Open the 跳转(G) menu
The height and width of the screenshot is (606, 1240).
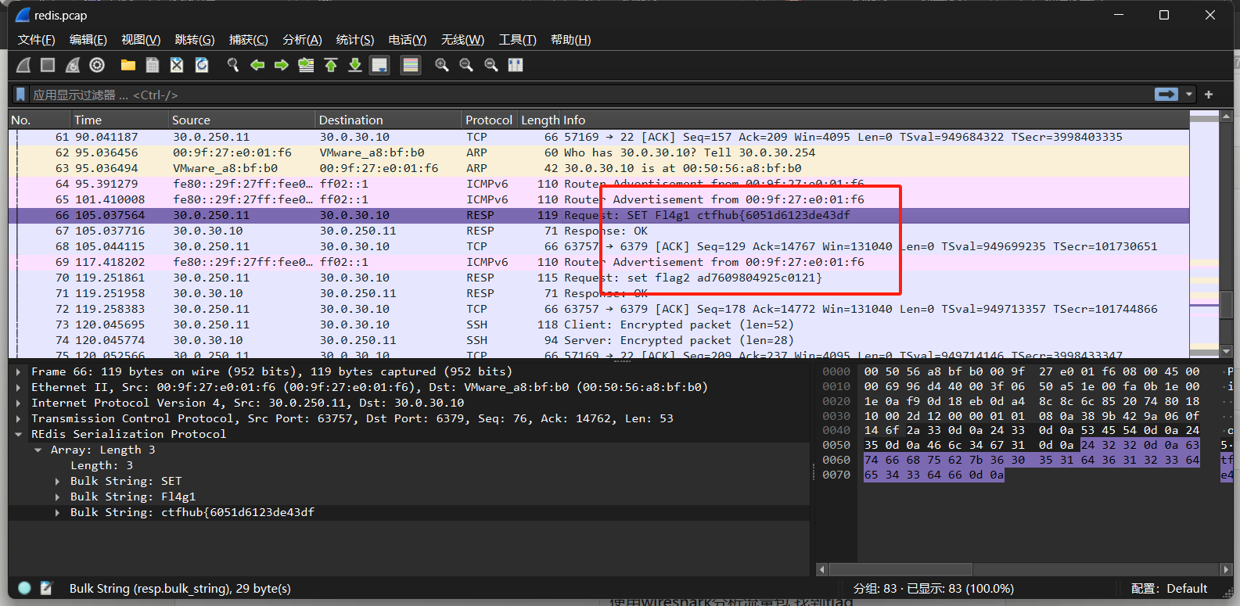(195, 40)
